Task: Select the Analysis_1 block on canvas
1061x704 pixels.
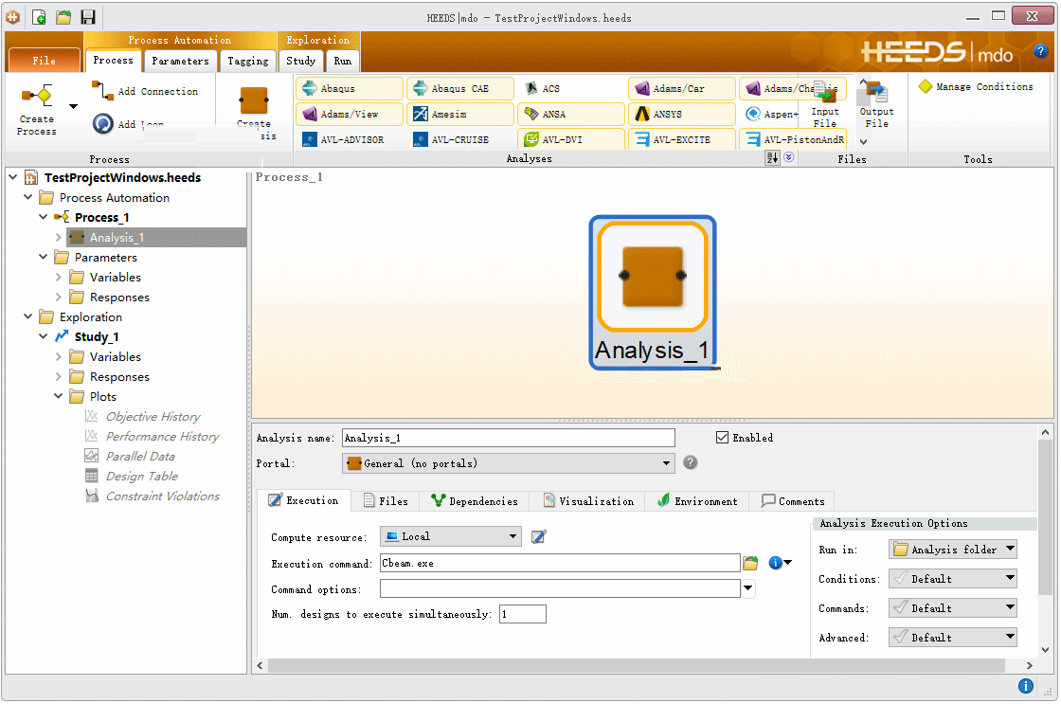Action: 653,293
